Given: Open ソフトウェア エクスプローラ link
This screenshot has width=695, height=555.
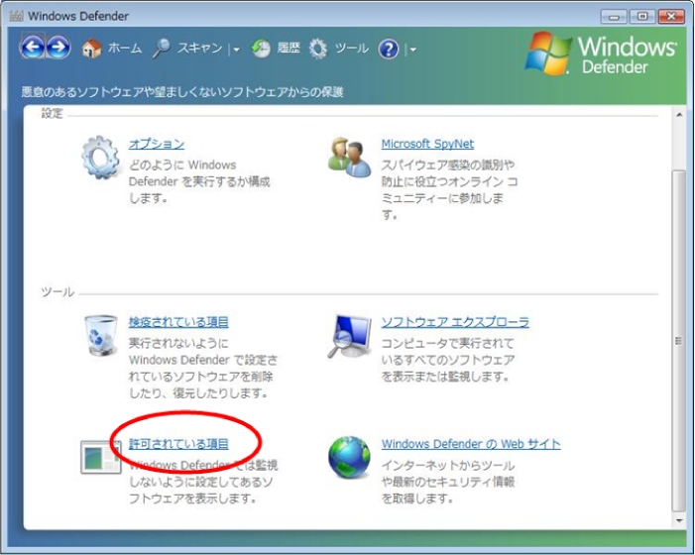Looking at the screenshot, I should pyautogui.click(x=455, y=322).
